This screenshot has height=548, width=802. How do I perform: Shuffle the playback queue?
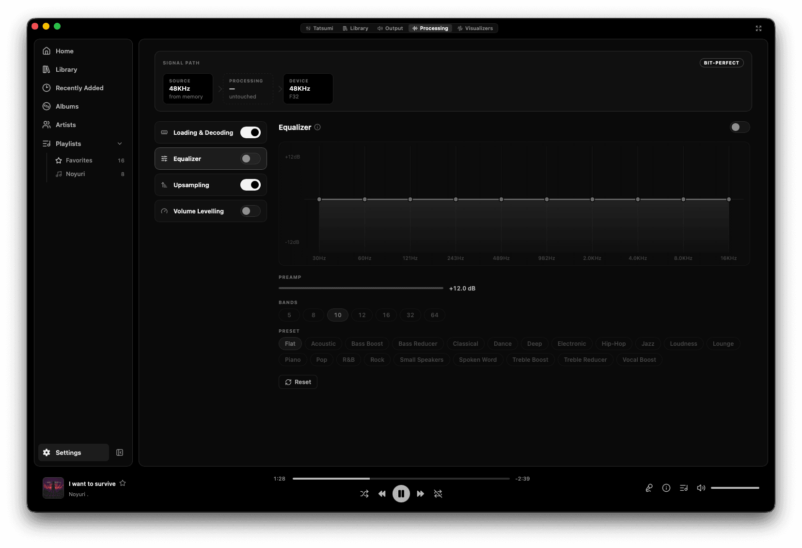(x=364, y=494)
